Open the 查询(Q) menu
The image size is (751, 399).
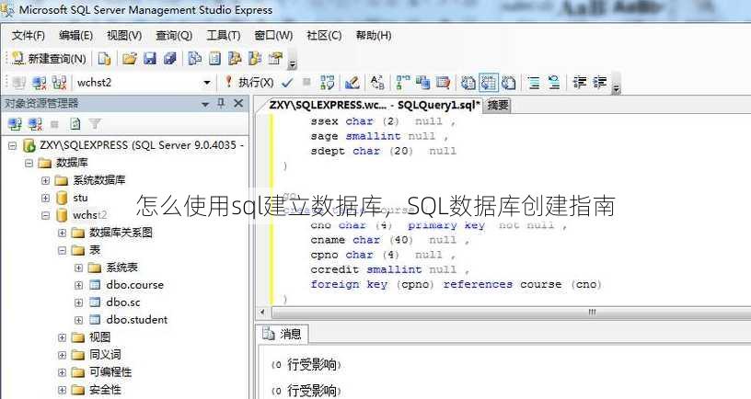(174, 36)
